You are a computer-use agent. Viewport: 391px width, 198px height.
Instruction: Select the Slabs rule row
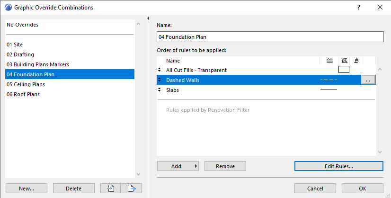(237, 90)
